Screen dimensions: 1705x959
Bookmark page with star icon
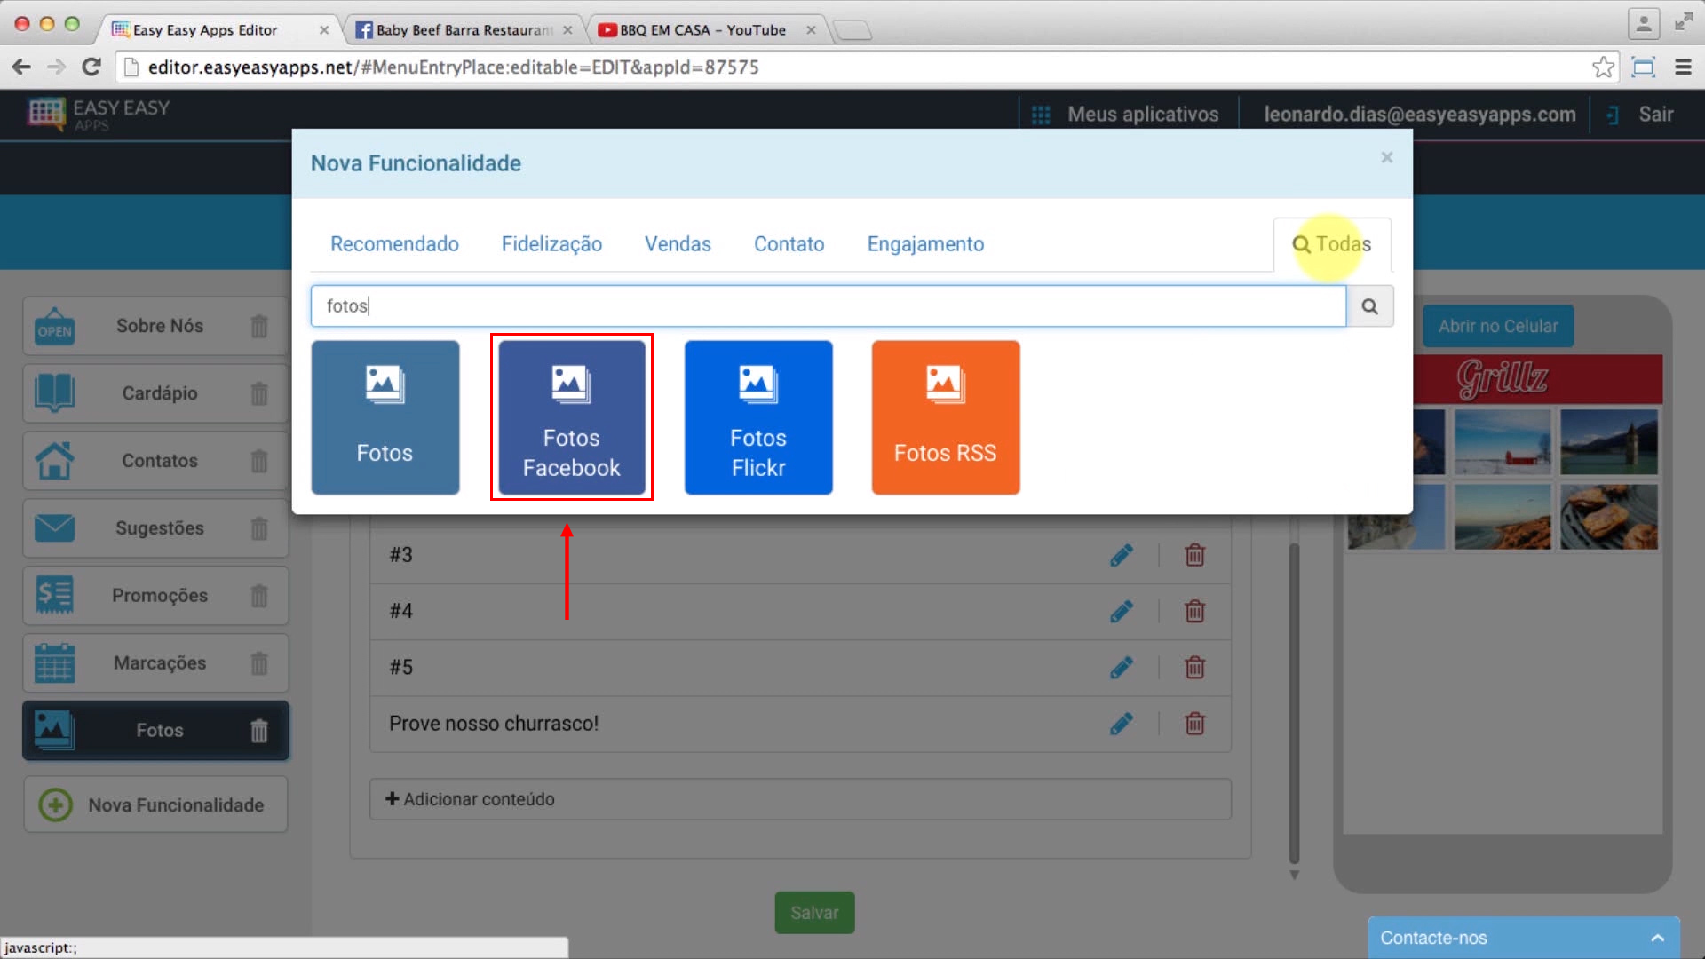click(x=1603, y=67)
